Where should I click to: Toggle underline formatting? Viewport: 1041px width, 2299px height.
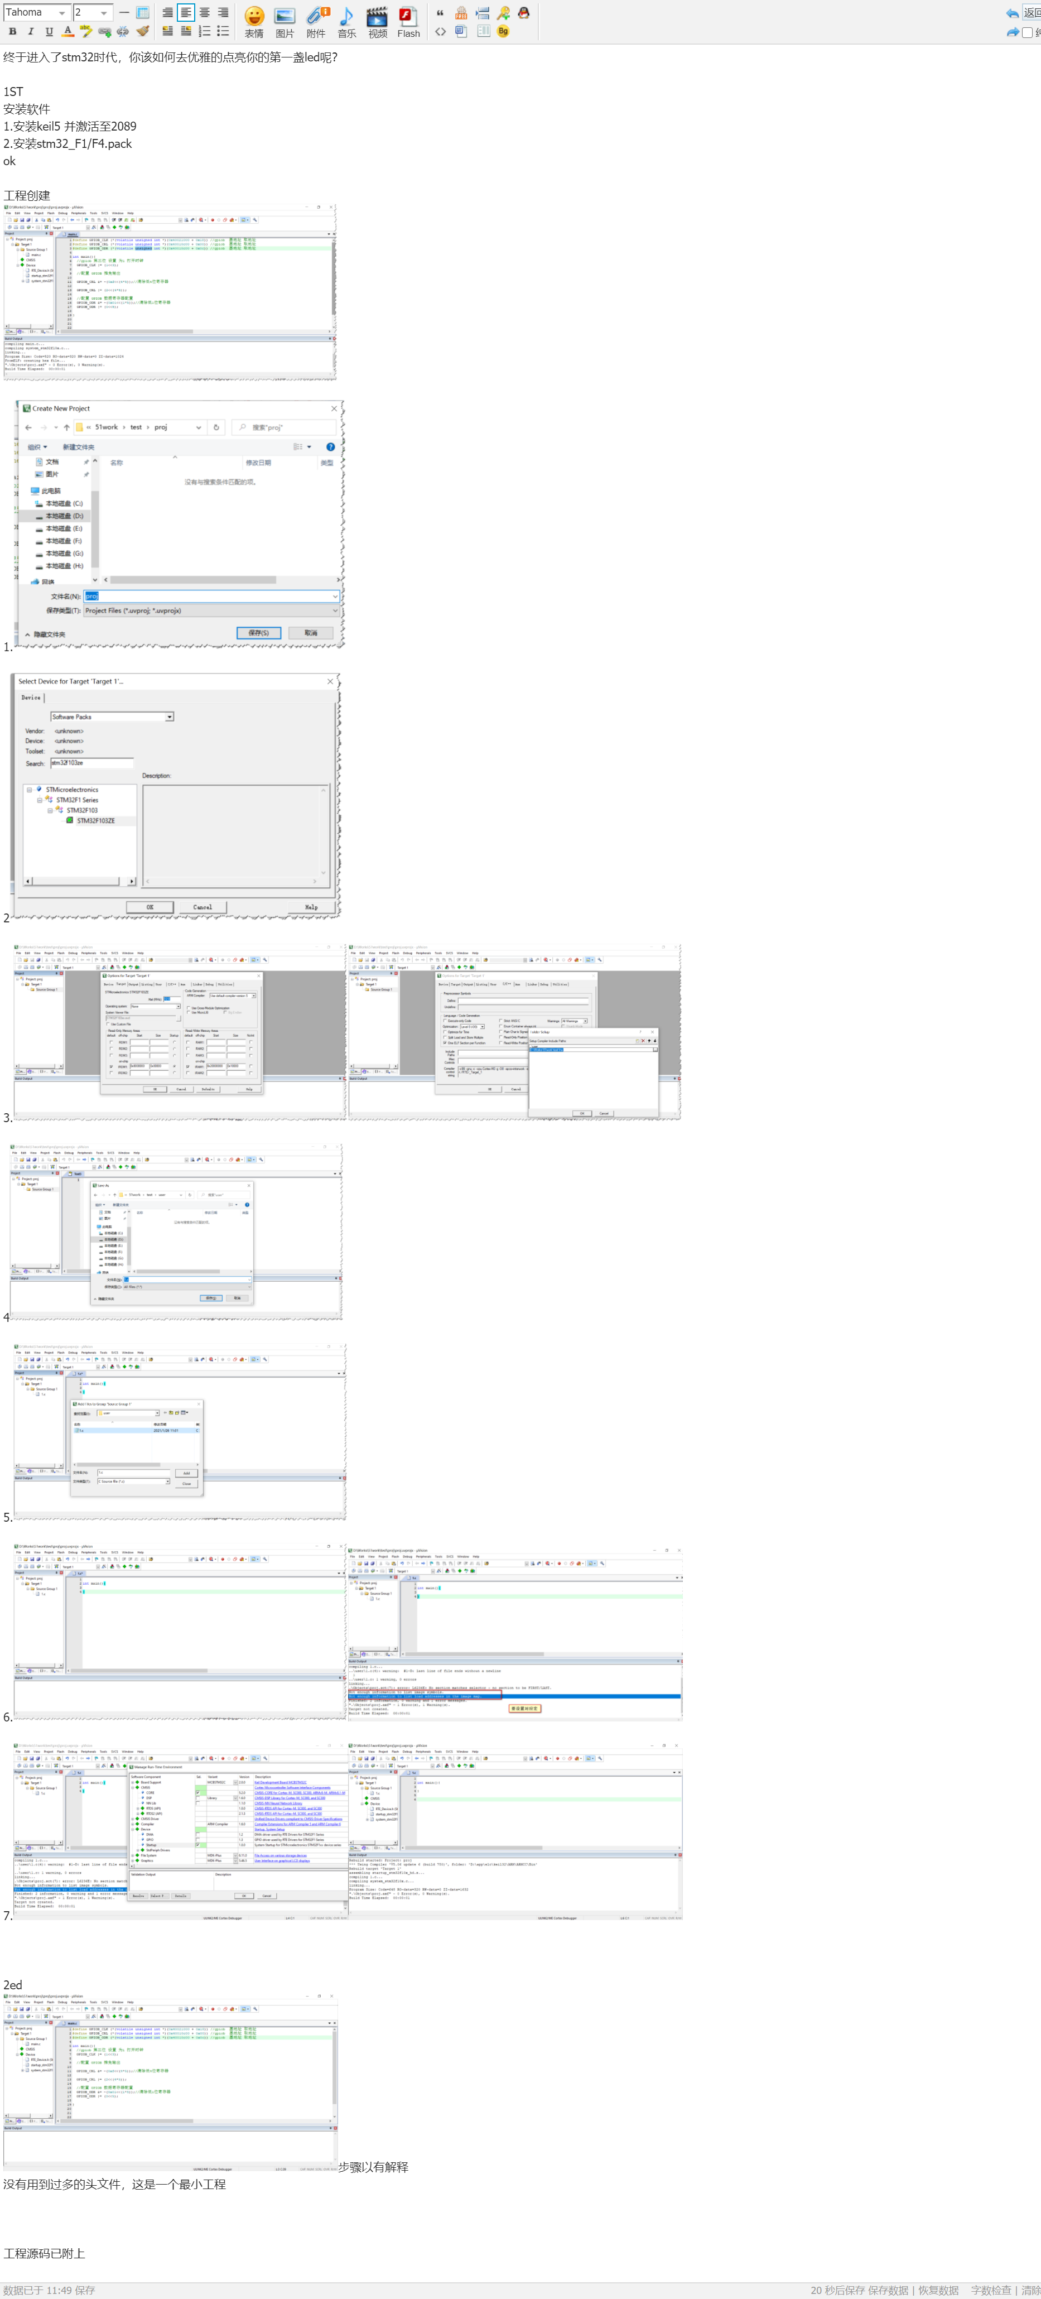coord(49,31)
